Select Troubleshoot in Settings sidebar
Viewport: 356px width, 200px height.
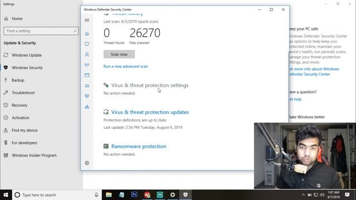(23, 93)
